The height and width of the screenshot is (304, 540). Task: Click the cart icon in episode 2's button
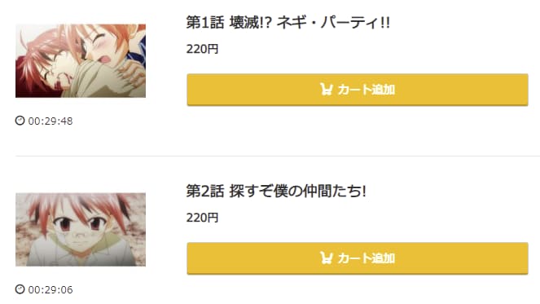[326, 258]
